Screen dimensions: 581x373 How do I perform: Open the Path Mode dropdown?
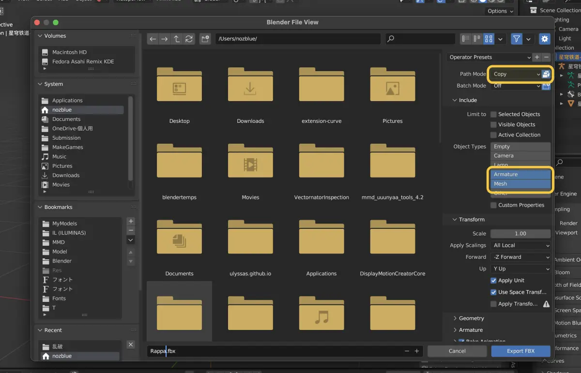[x=516, y=74]
